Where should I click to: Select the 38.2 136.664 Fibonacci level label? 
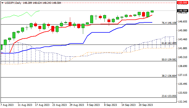tap(169, 76)
